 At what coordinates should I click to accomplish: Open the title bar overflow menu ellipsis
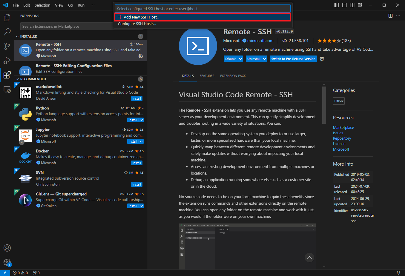[93, 5]
